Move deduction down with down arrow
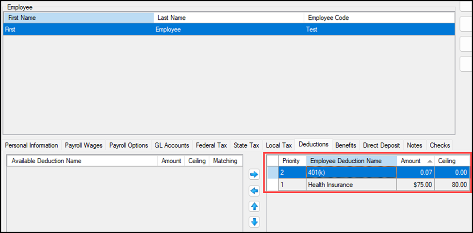The image size is (473, 233). (254, 222)
